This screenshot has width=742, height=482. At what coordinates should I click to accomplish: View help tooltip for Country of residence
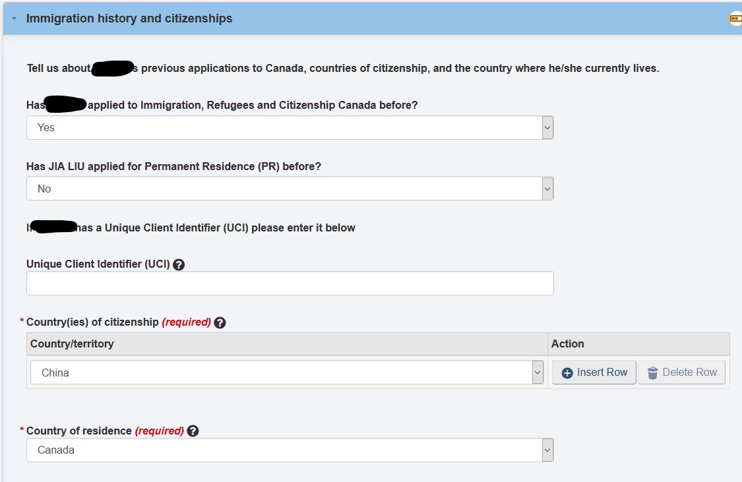point(193,431)
